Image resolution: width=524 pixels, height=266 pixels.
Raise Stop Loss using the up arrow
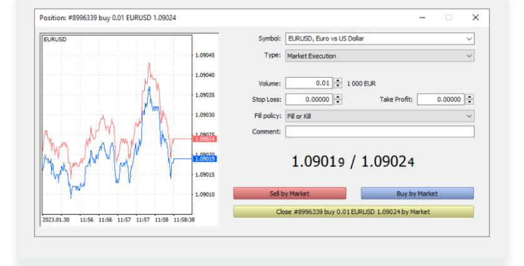(338, 97)
